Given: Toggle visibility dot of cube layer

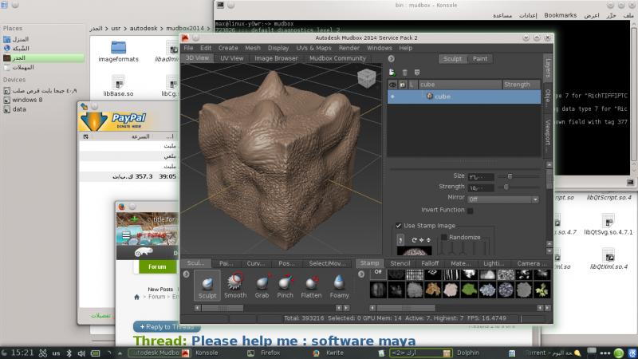Looking at the screenshot, I should (392, 97).
